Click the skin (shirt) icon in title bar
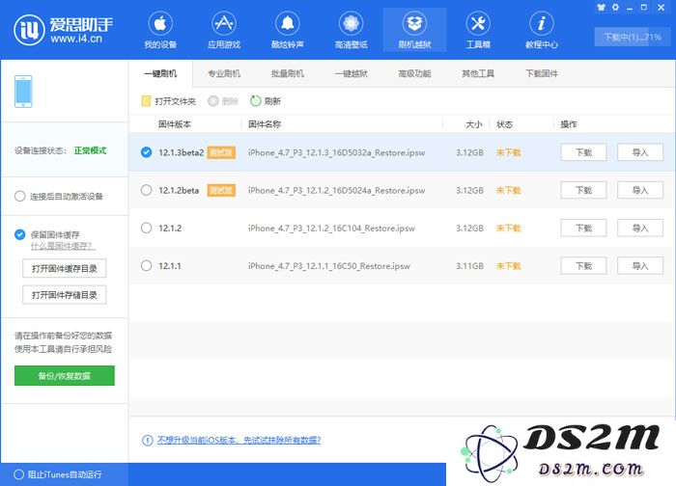Viewport: 676px width, 486px height. pos(601,8)
